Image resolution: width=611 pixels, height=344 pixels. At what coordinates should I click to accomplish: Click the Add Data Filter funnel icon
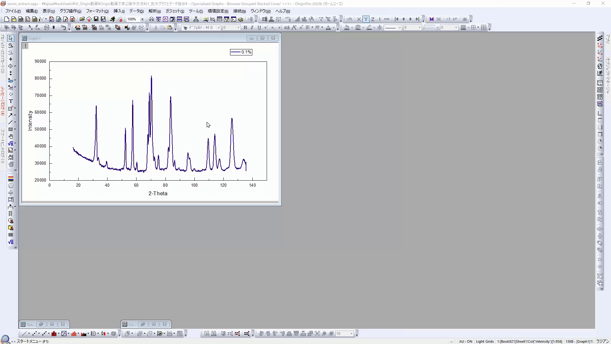[x=321, y=19]
